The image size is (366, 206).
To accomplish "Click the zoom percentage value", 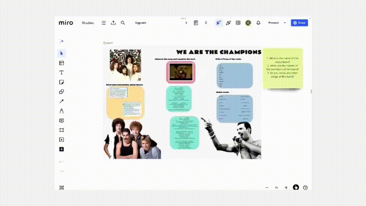I will pos(276,188).
